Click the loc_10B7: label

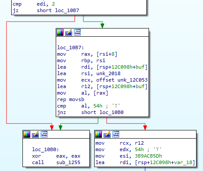[70, 47]
